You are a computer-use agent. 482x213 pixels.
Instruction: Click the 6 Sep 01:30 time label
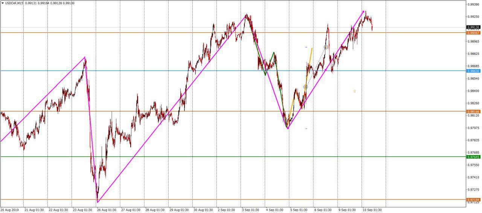click(323, 210)
